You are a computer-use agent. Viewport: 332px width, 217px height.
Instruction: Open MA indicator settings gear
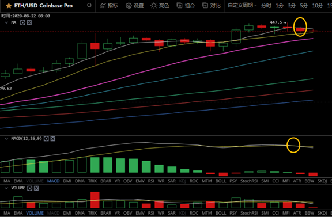tap(22, 22)
